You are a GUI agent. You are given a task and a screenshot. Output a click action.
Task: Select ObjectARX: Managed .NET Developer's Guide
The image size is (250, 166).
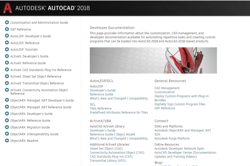click(42, 100)
